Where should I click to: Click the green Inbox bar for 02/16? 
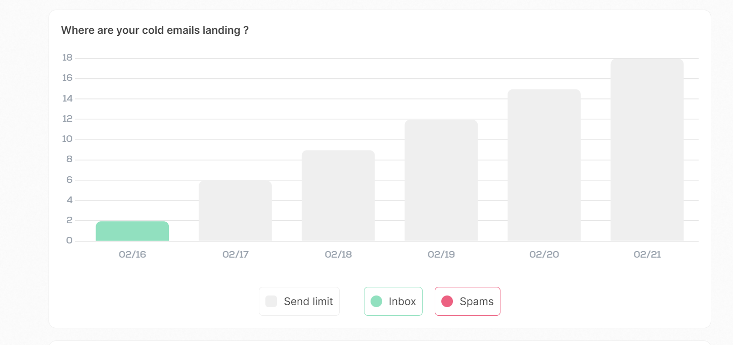(x=132, y=231)
